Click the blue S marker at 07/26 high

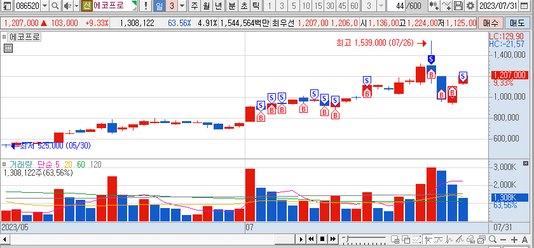pyautogui.click(x=431, y=60)
